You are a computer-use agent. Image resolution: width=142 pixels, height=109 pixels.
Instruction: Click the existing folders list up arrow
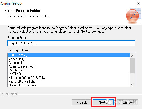(x=132, y=56)
